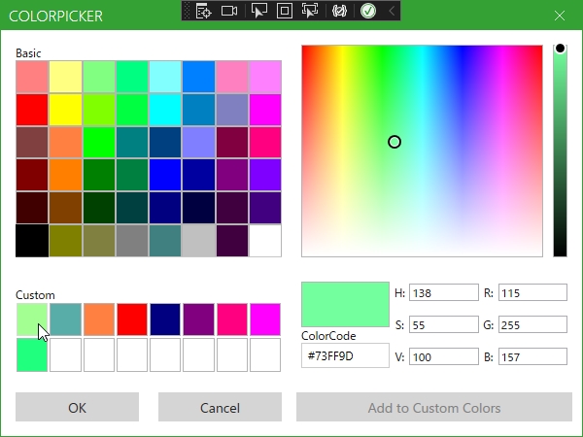Enable Track Focused Element tool

[x=310, y=11]
